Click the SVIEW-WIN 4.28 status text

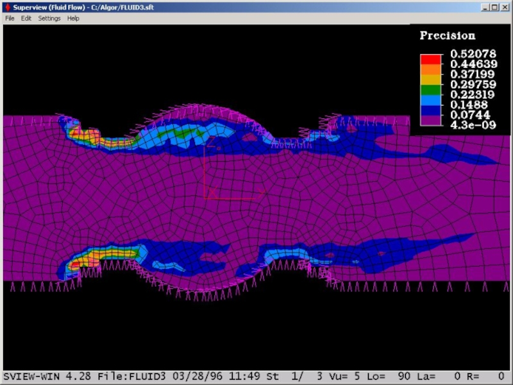[x=47, y=376]
